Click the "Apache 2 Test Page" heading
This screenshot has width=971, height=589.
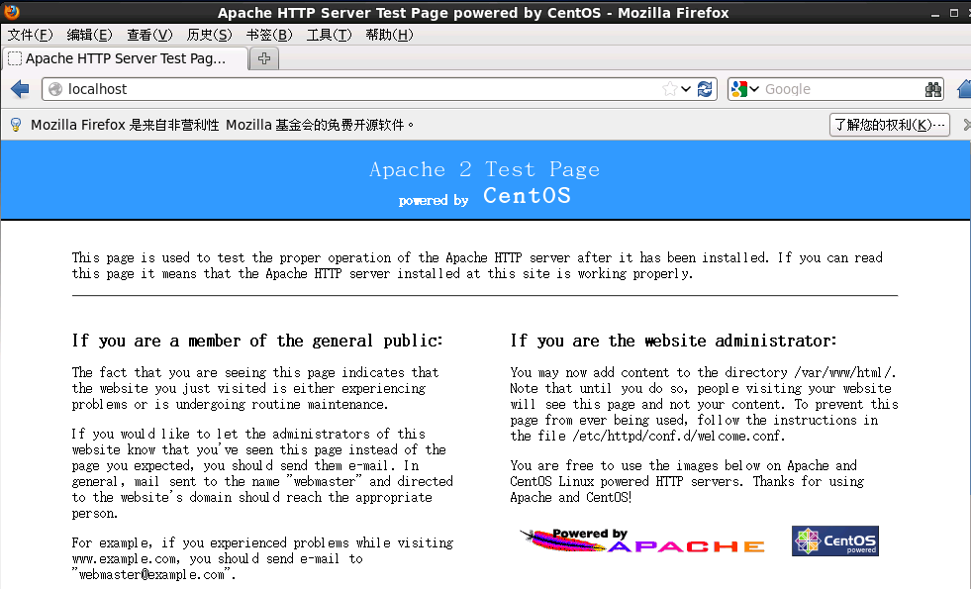485,169
